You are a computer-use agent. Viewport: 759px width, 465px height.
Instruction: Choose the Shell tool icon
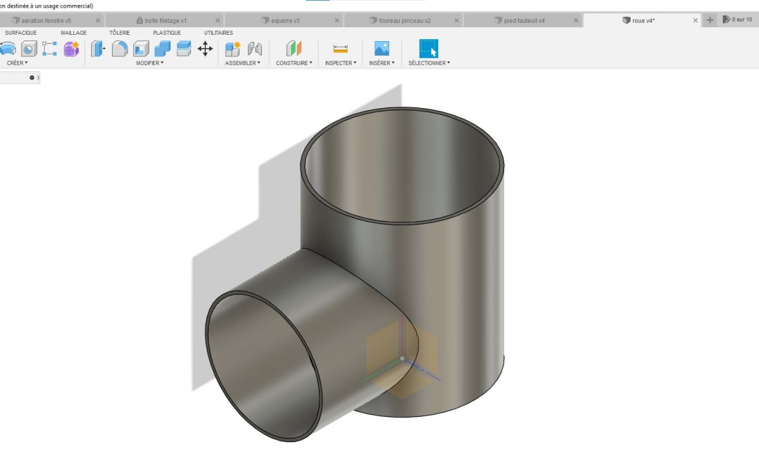pos(141,49)
